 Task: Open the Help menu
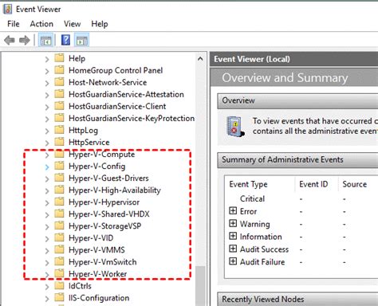(100, 24)
